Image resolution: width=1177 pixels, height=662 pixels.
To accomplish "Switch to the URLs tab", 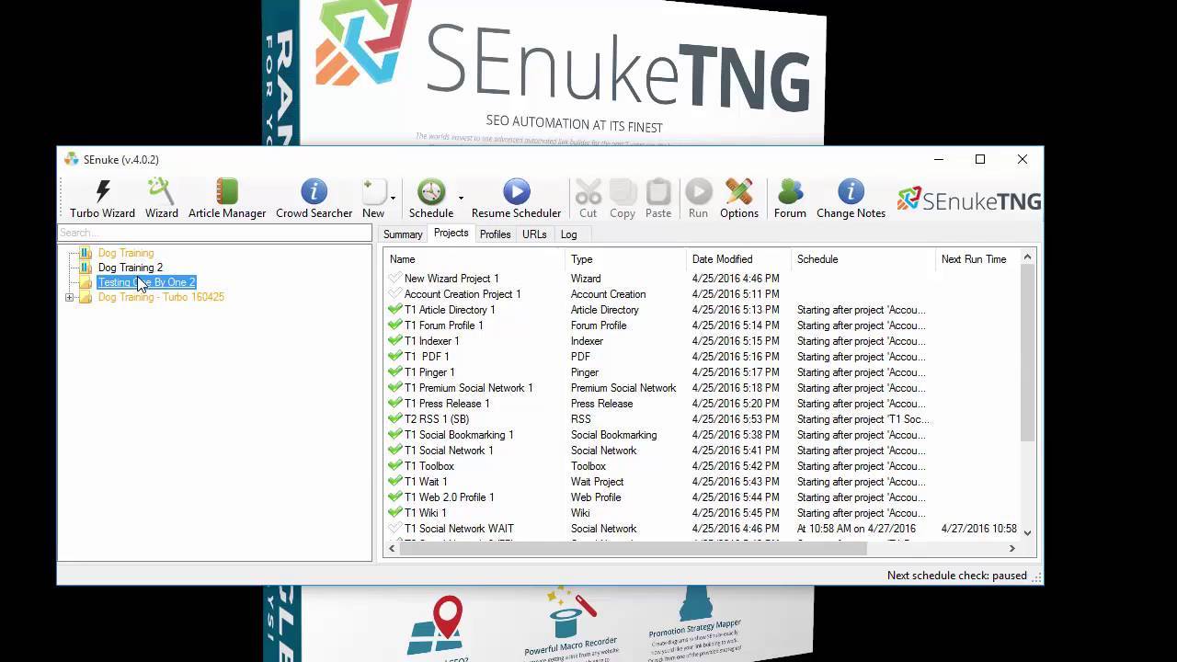I will [x=534, y=234].
